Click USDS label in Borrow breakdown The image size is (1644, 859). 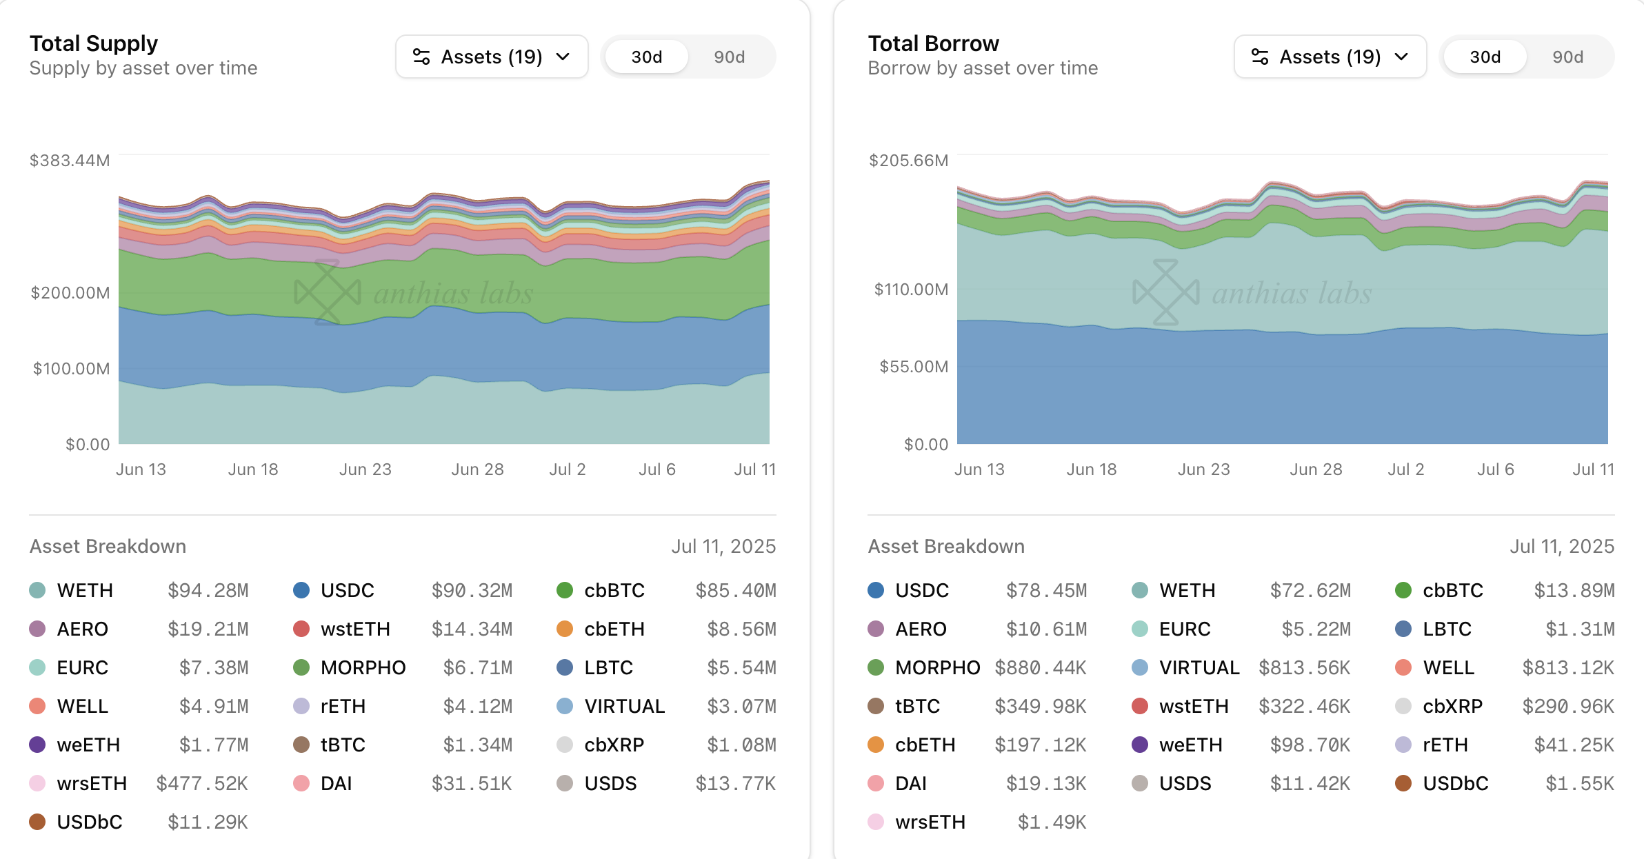[1185, 783]
